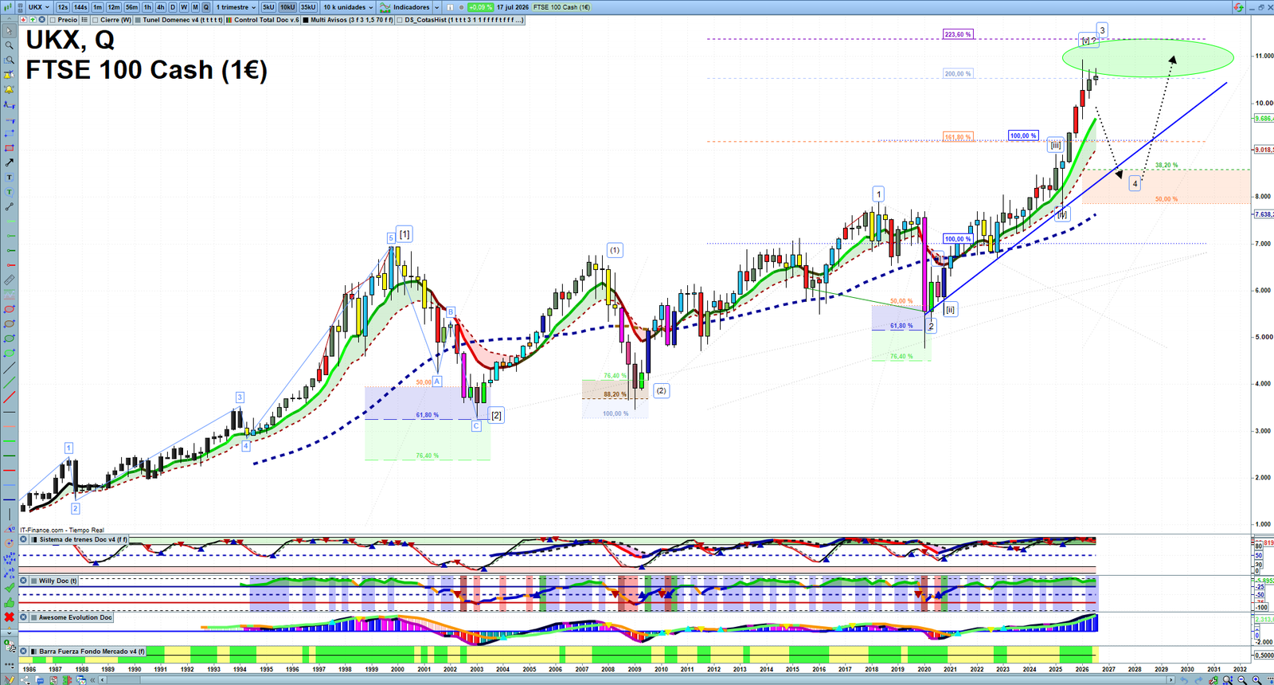Select the 56m timeframe button
The height and width of the screenshot is (685, 1274).
(131, 7)
